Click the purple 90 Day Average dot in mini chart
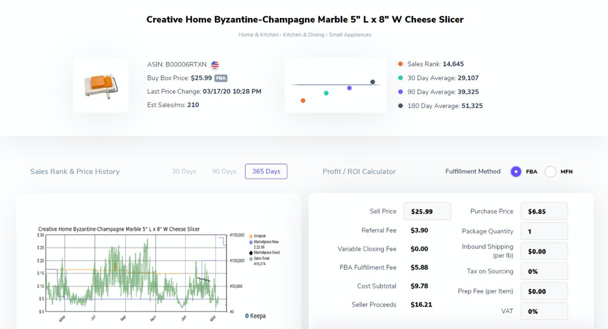Screen dimensions: 608x329 [350, 88]
